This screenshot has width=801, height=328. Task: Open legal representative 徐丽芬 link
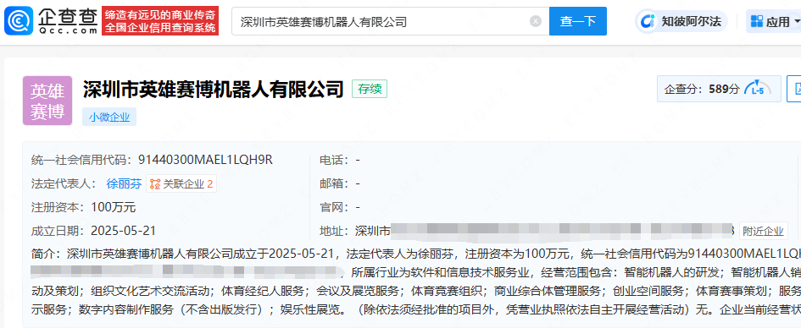[124, 183]
